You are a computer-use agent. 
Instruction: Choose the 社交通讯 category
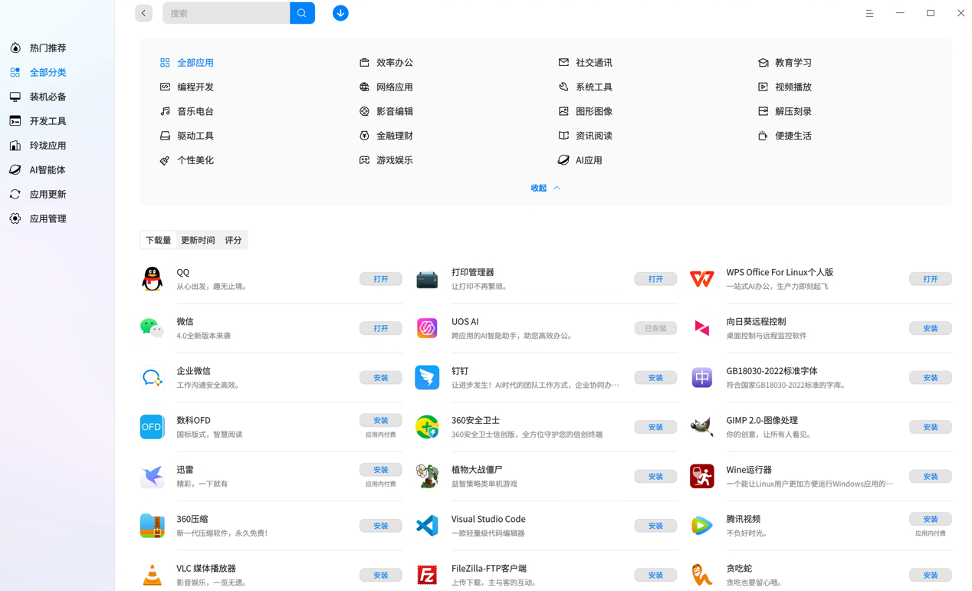586,63
